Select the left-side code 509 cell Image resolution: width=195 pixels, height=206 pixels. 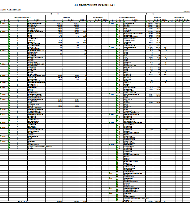pos(4,99)
